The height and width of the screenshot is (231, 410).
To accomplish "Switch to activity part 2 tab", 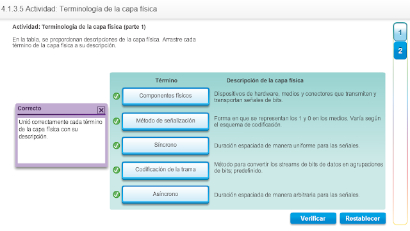I will coord(400,50).
